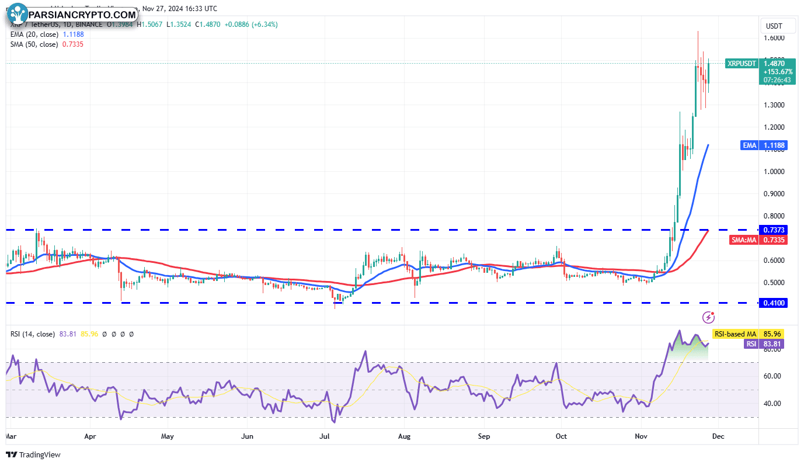Click the 0.6000 price axis value
Screen dimensions: 804x465
pyautogui.click(x=774, y=261)
